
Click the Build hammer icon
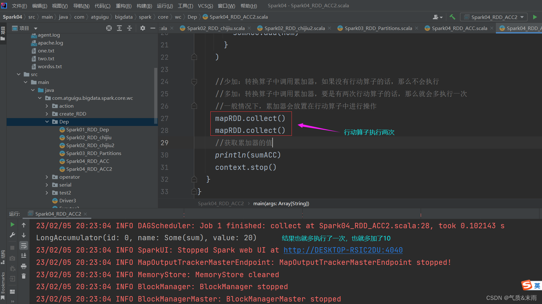452,17
